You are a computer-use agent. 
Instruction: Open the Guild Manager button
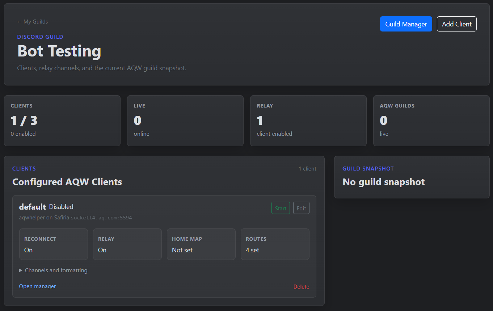tap(406, 24)
